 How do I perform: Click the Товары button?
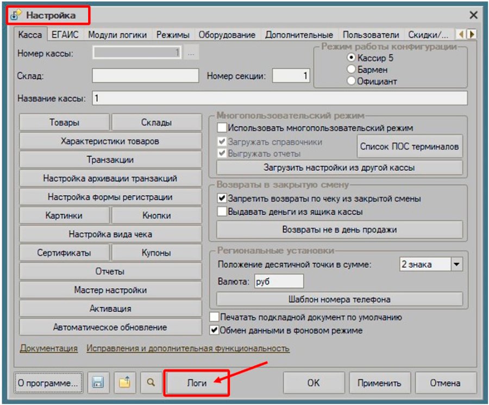64,123
